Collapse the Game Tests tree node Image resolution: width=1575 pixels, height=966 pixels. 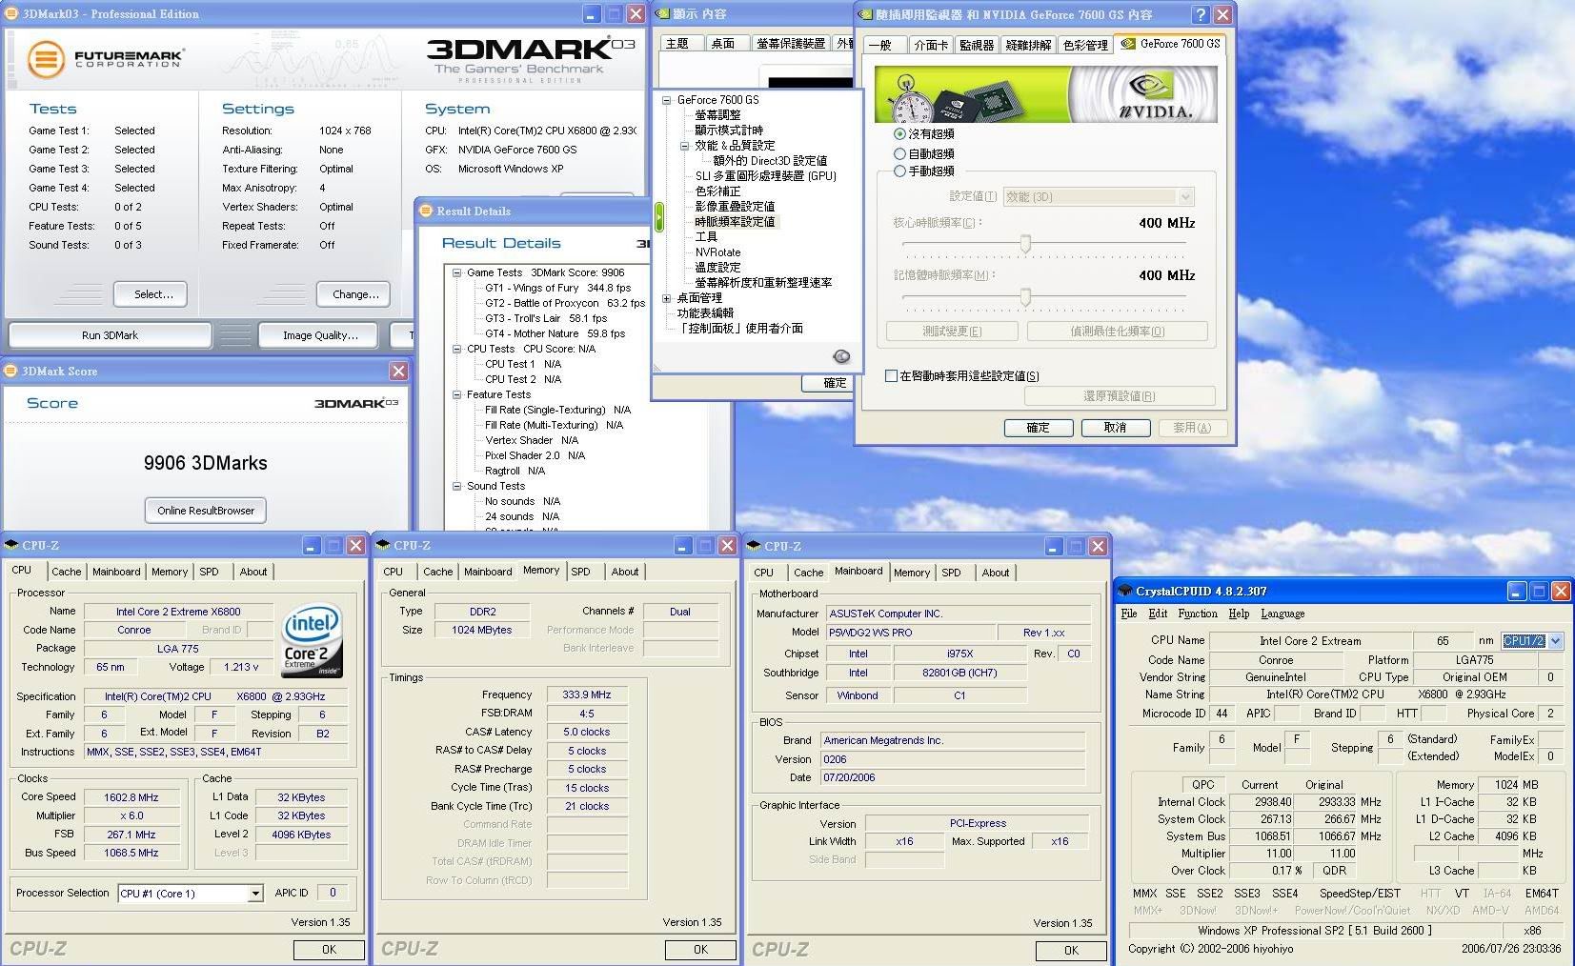click(x=457, y=272)
